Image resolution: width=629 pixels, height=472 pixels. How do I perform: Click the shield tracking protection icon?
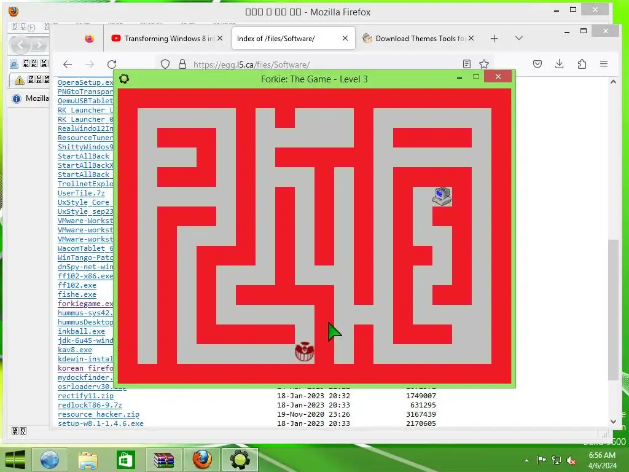pos(165,64)
